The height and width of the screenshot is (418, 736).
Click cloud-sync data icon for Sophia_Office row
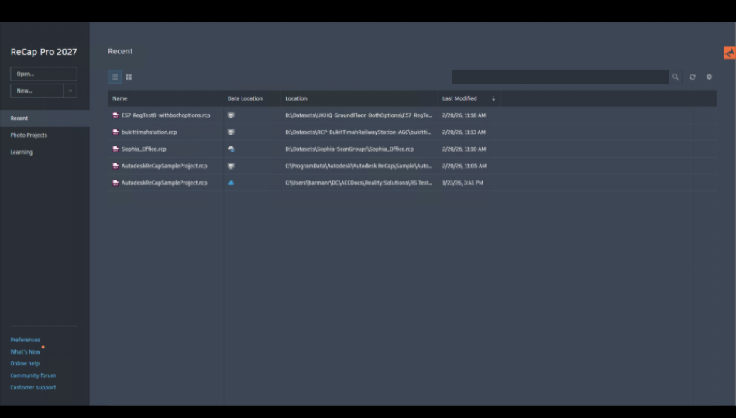(x=231, y=149)
